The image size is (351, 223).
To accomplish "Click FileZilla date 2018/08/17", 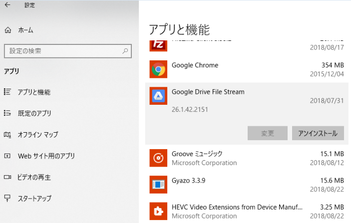I will 327,47.
